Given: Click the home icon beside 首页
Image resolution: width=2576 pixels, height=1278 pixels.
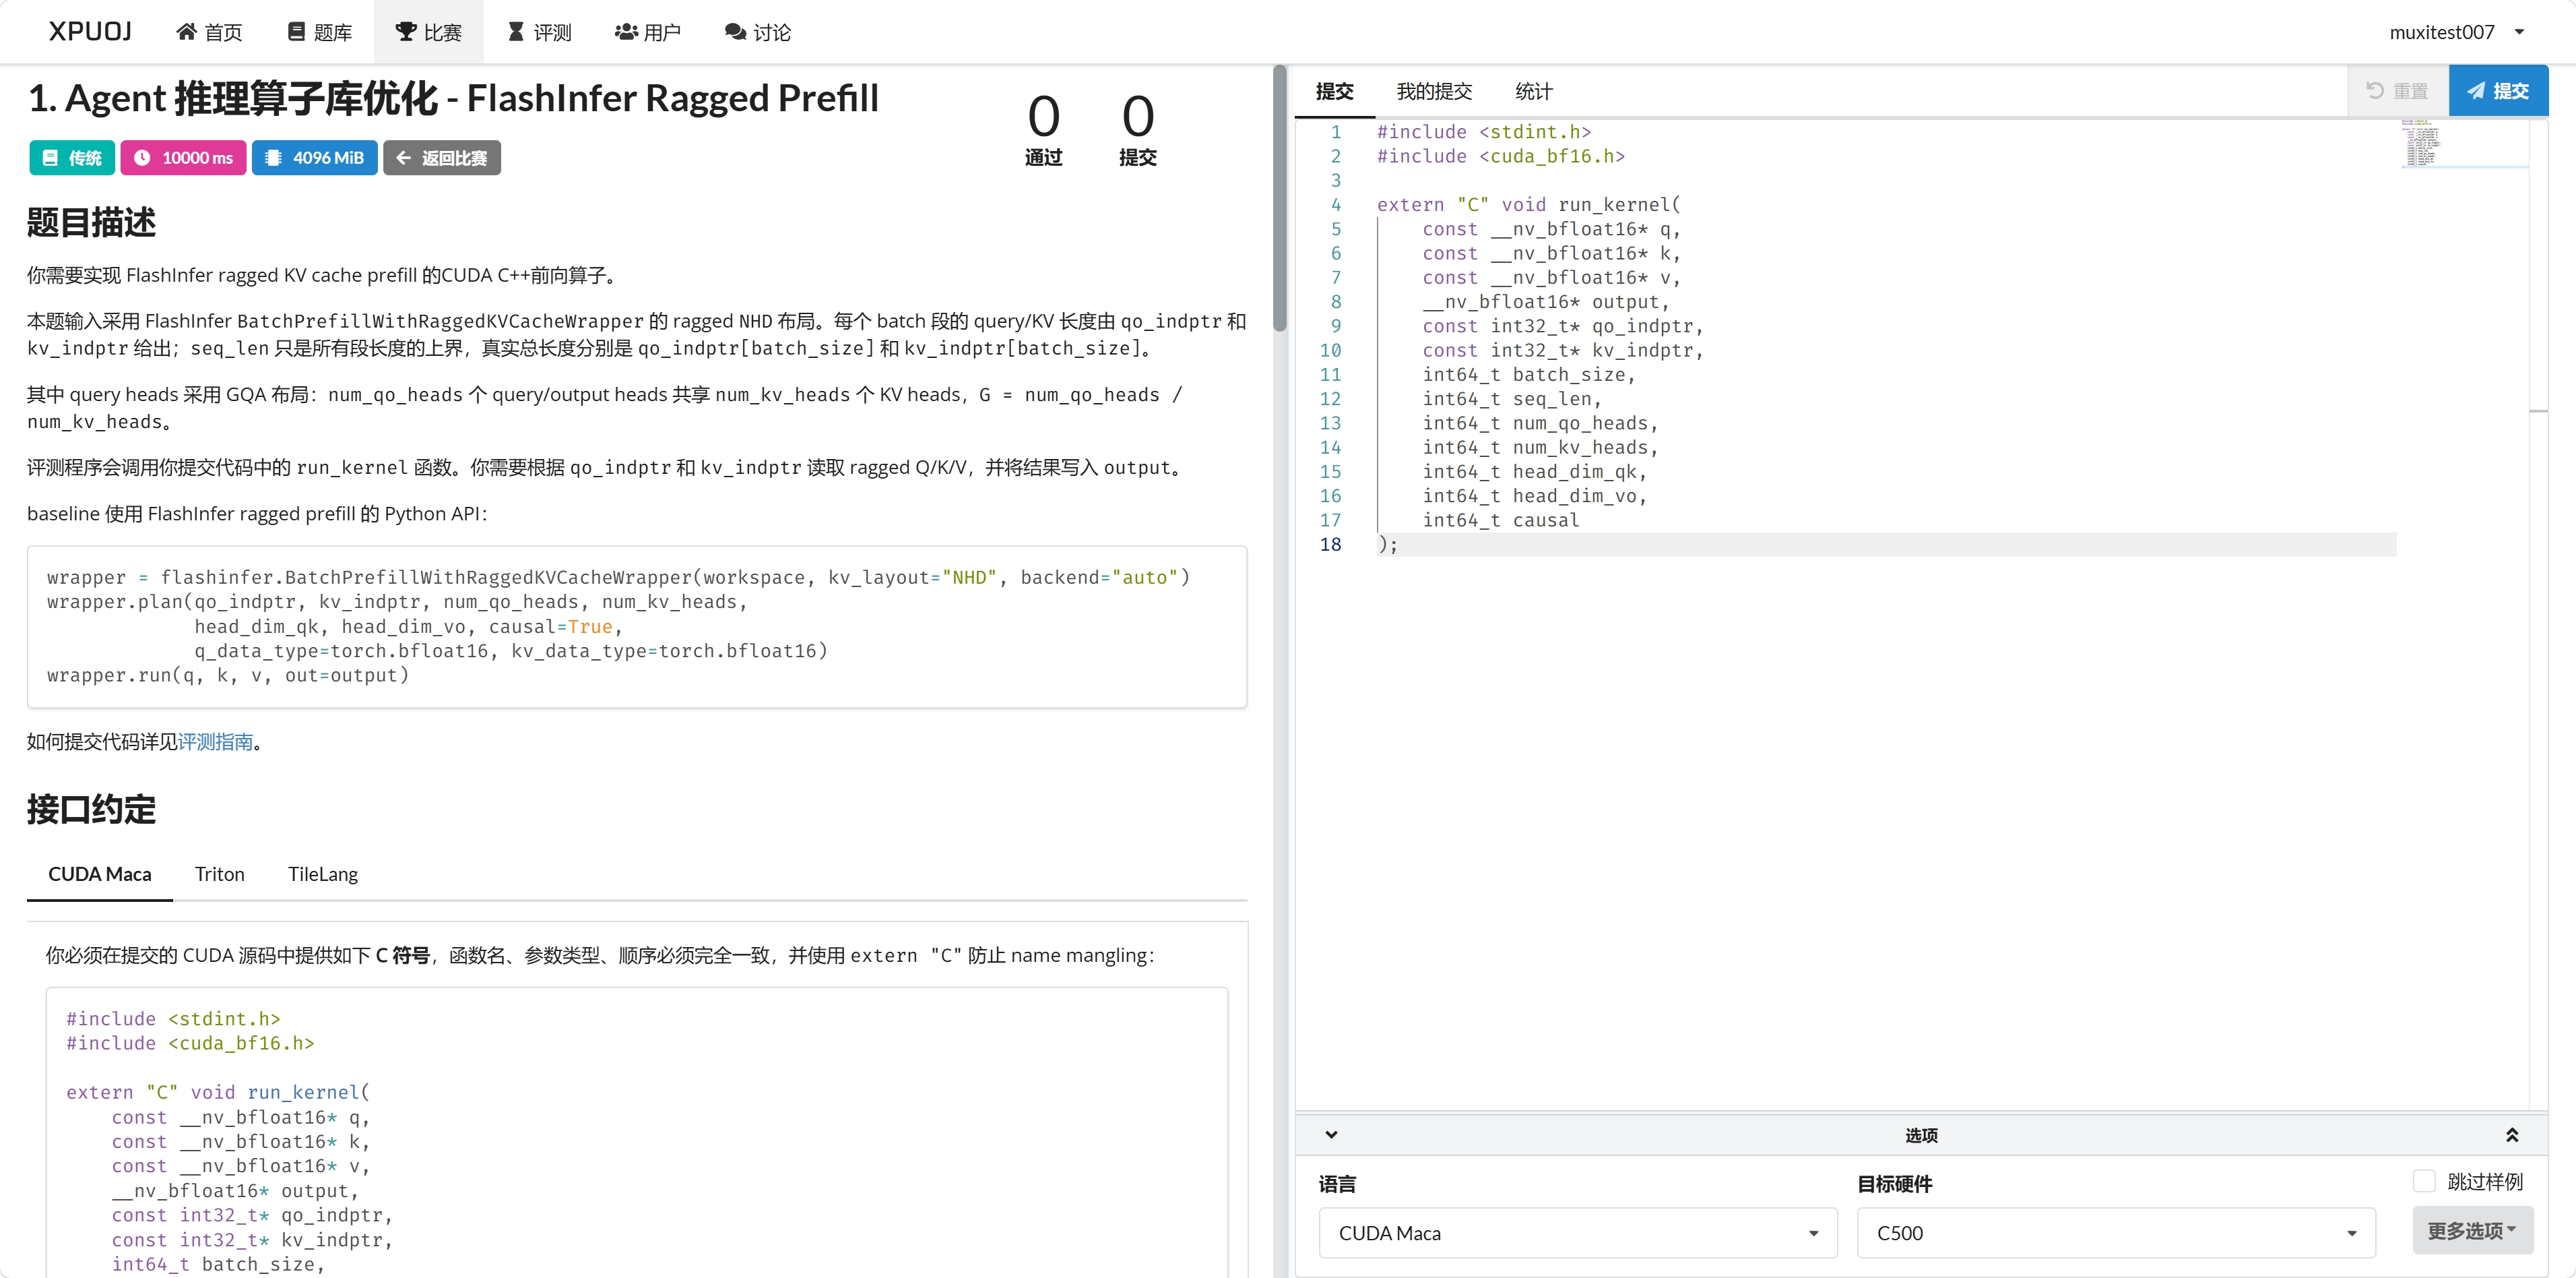Looking at the screenshot, I should click(x=186, y=32).
